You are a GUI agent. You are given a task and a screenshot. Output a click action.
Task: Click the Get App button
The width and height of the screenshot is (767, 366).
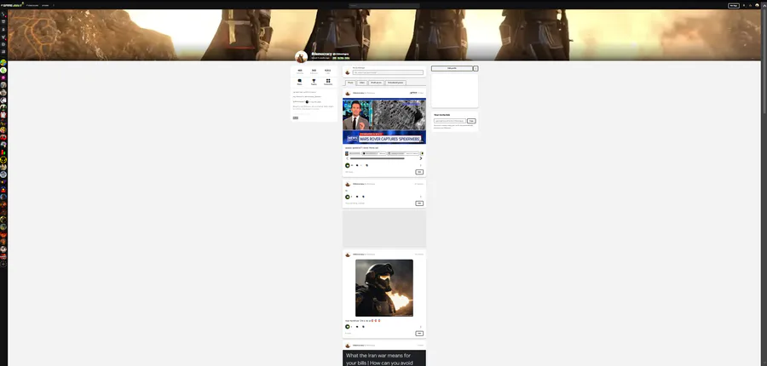tap(734, 6)
